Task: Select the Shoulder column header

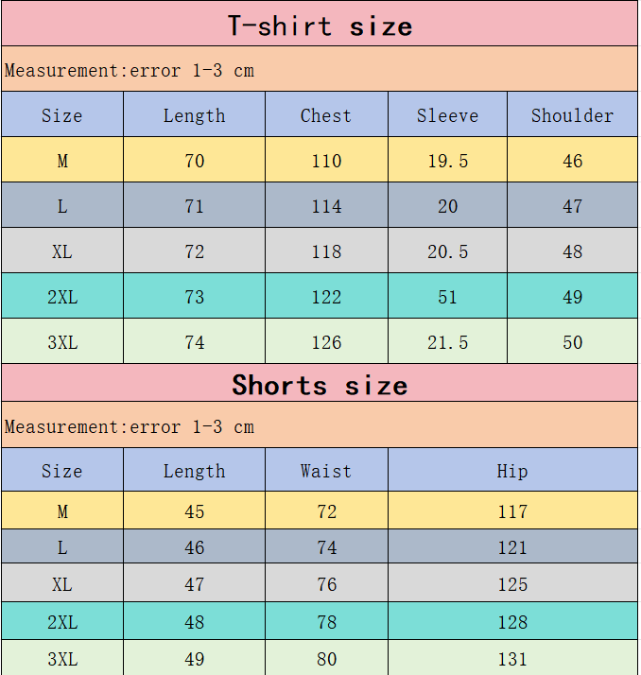Action: coord(572,115)
